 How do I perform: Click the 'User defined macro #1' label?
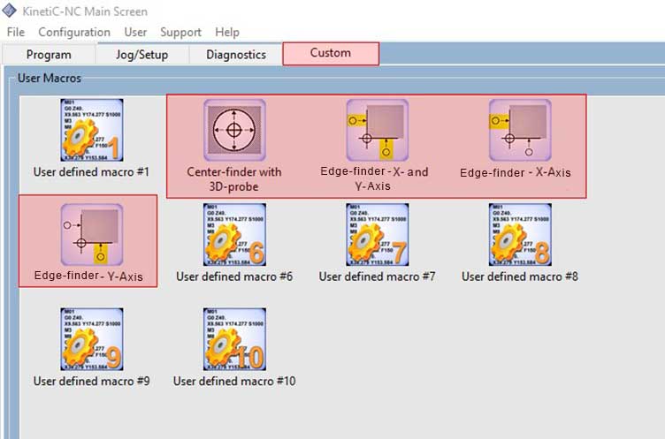(x=91, y=172)
